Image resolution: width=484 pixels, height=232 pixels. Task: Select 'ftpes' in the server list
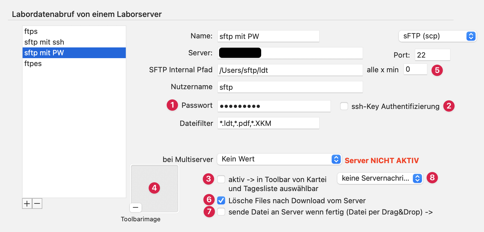(x=74, y=64)
